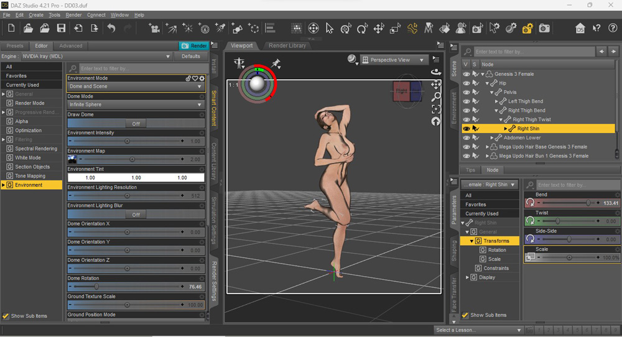The height and width of the screenshot is (337, 622).
Task: Open the Render menu
Action: [73, 15]
